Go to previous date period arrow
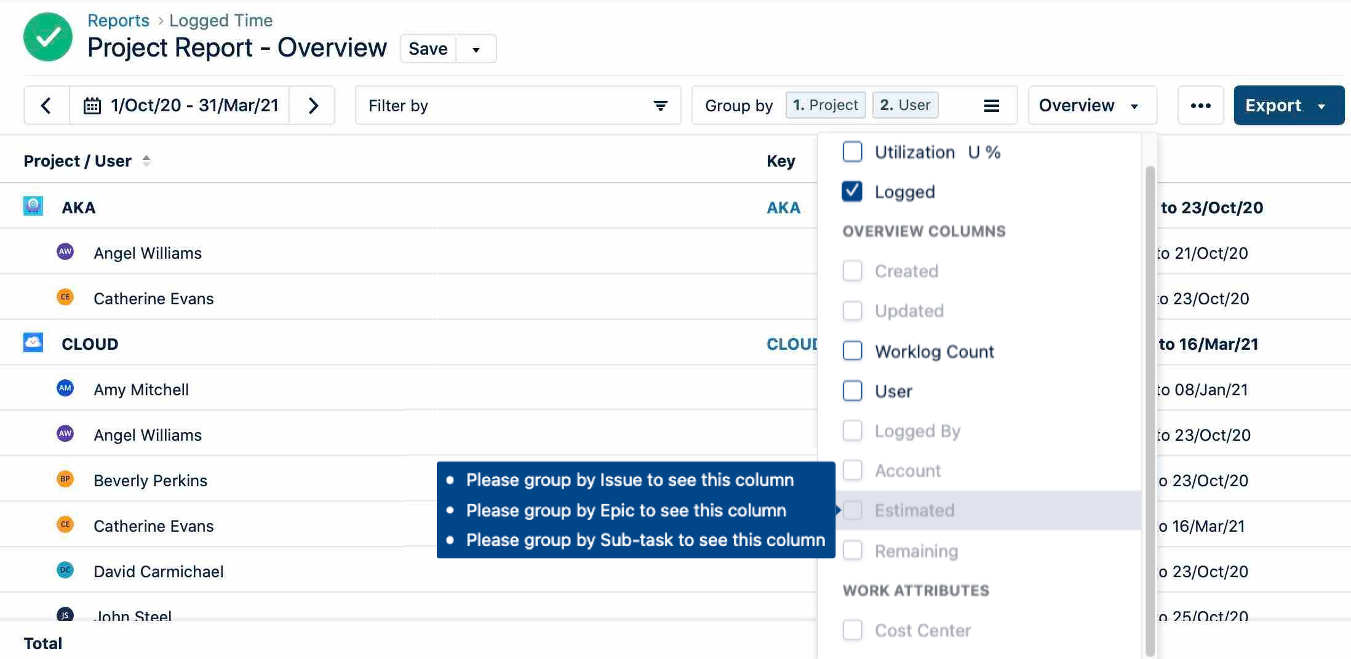1351x659 pixels. pos(46,106)
